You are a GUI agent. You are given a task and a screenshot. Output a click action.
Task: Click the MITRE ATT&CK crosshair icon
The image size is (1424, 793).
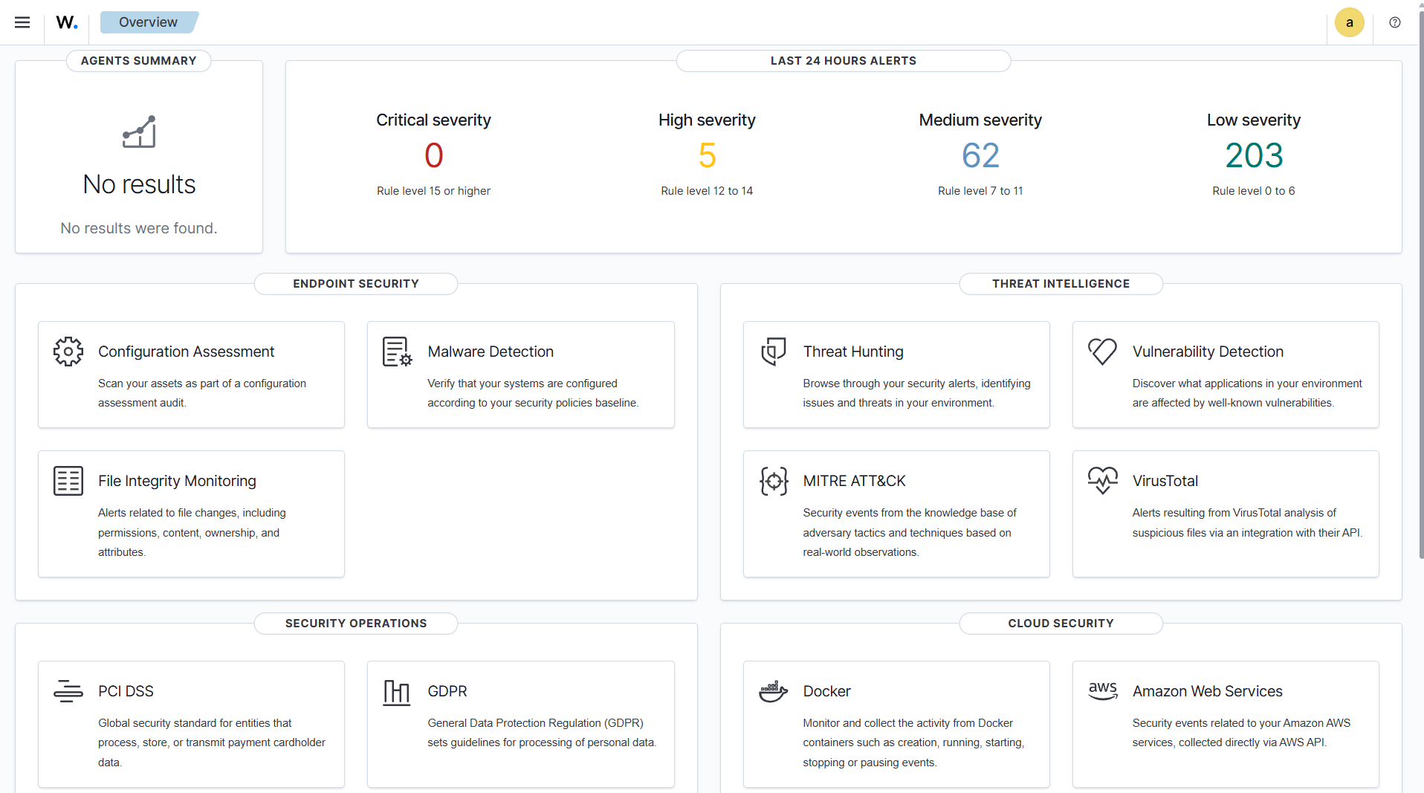[773, 481]
